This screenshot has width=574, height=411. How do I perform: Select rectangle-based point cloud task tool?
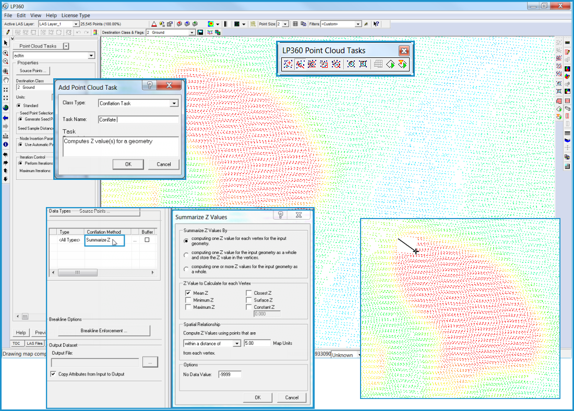click(x=324, y=64)
